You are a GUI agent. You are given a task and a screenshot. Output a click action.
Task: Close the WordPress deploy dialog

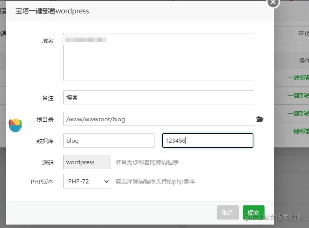(x=273, y=2)
